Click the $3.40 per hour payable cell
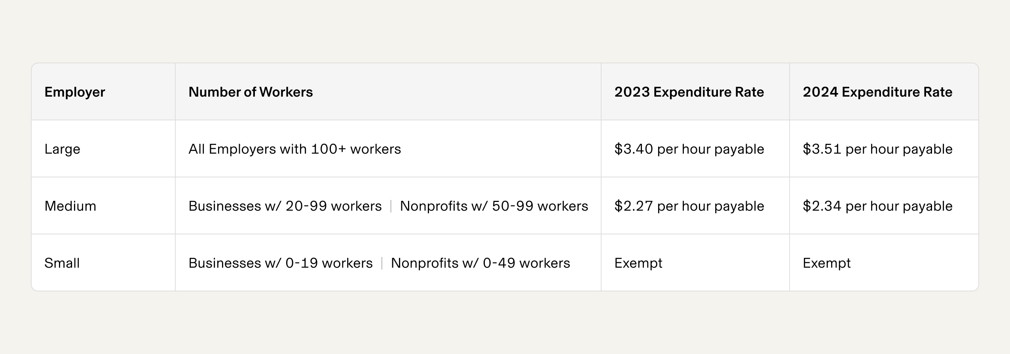1010x354 pixels. coord(689,149)
